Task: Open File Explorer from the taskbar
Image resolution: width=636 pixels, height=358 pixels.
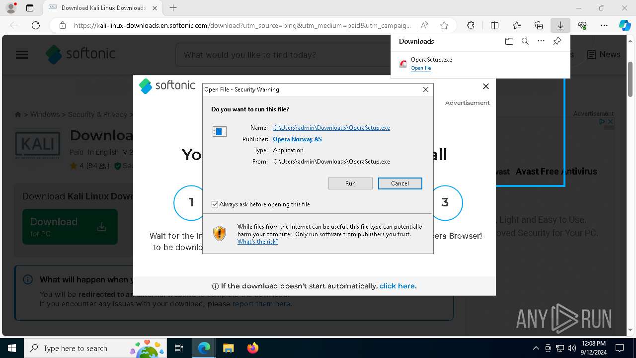Action: [x=228, y=348]
